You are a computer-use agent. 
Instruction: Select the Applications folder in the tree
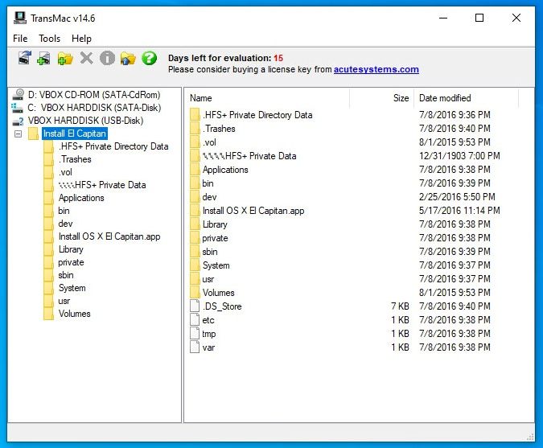tap(81, 198)
